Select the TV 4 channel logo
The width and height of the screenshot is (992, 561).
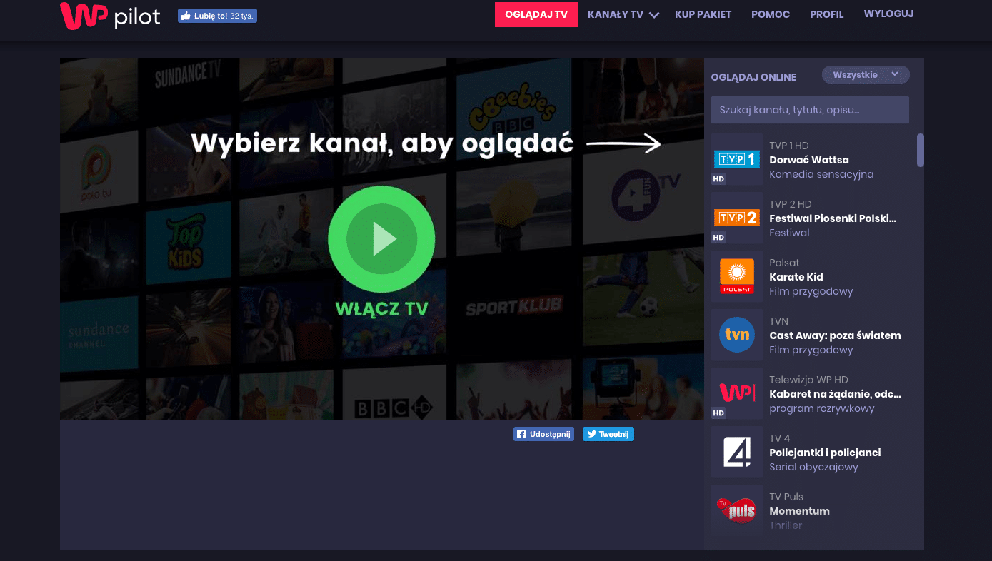coord(737,452)
